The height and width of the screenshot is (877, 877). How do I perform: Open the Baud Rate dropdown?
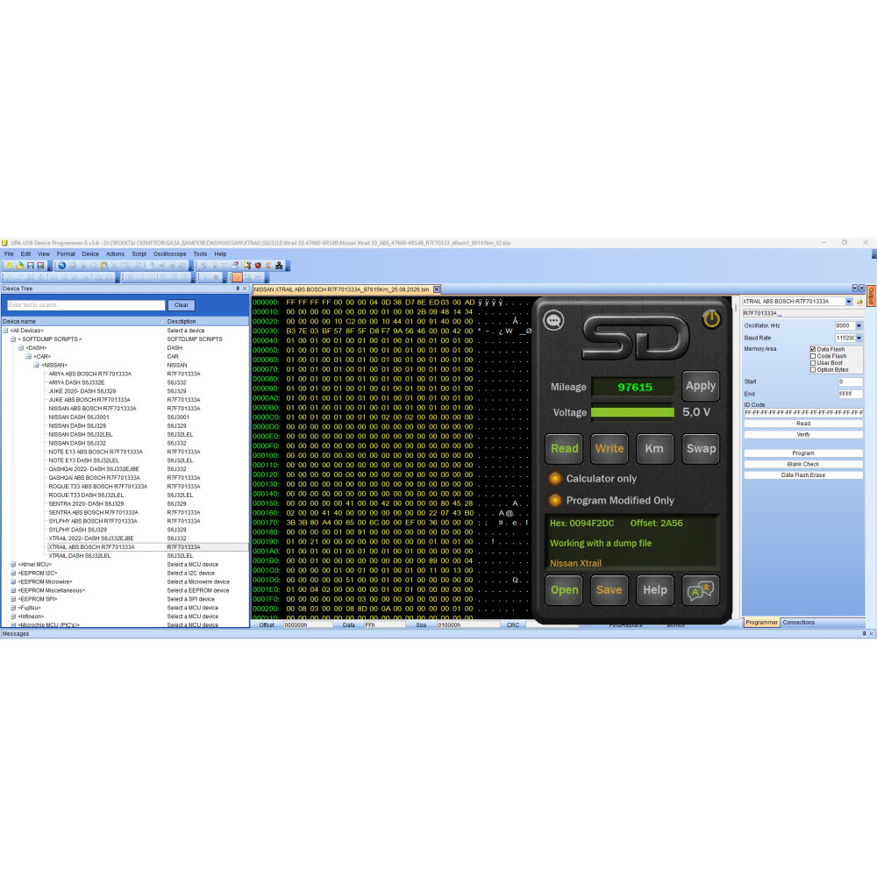pos(859,338)
